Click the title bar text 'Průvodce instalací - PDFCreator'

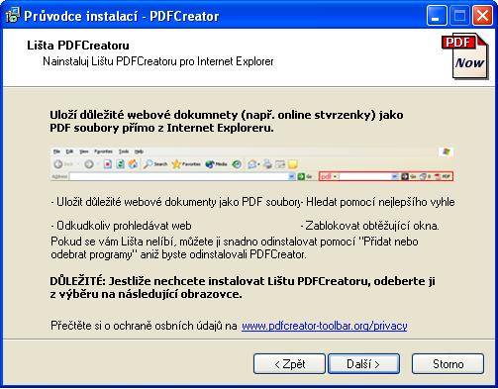pos(122,16)
